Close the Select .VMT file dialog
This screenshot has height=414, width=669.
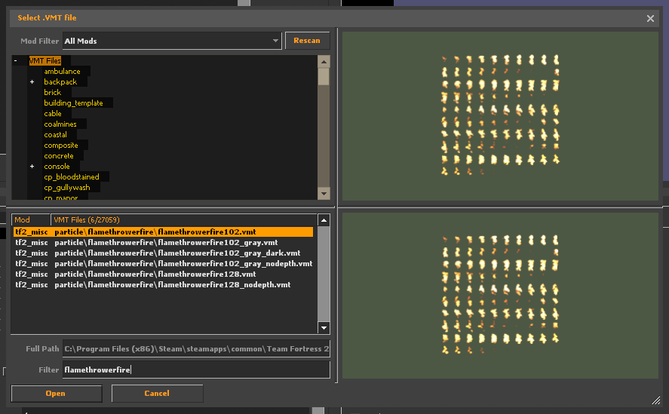650,18
